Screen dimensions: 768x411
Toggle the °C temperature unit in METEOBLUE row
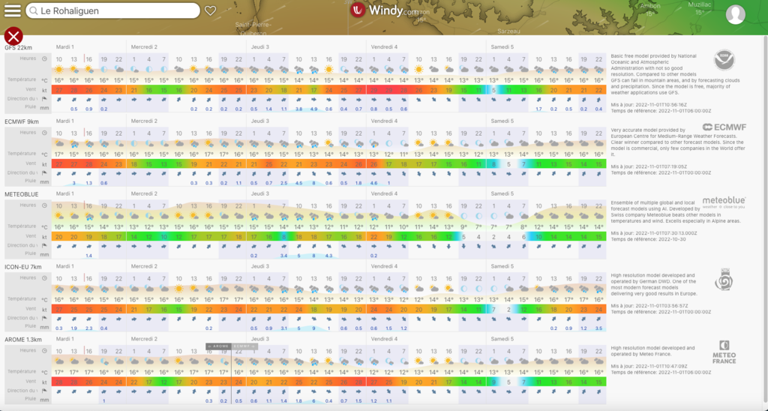pyautogui.click(x=44, y=227)
